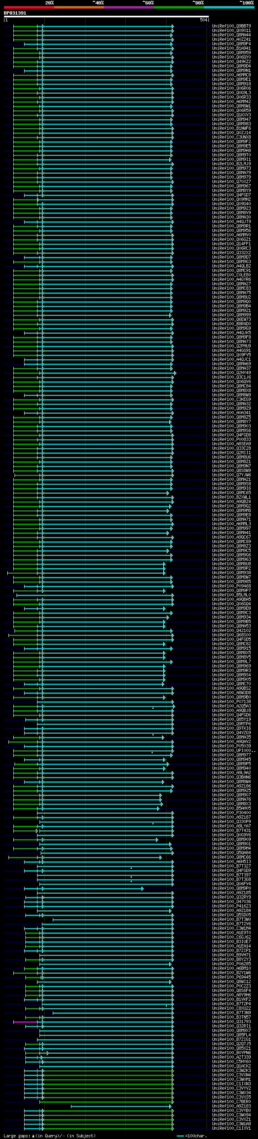The width and height of the screenshot is (258, 1139).
Task: Open hit UniRef100_Q09X11
Action: (231, 31)
